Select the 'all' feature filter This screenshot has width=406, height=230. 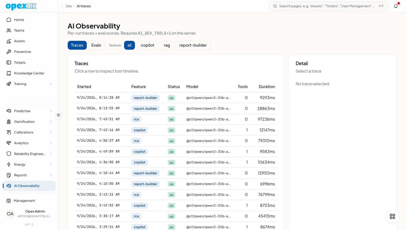[129, 45]
